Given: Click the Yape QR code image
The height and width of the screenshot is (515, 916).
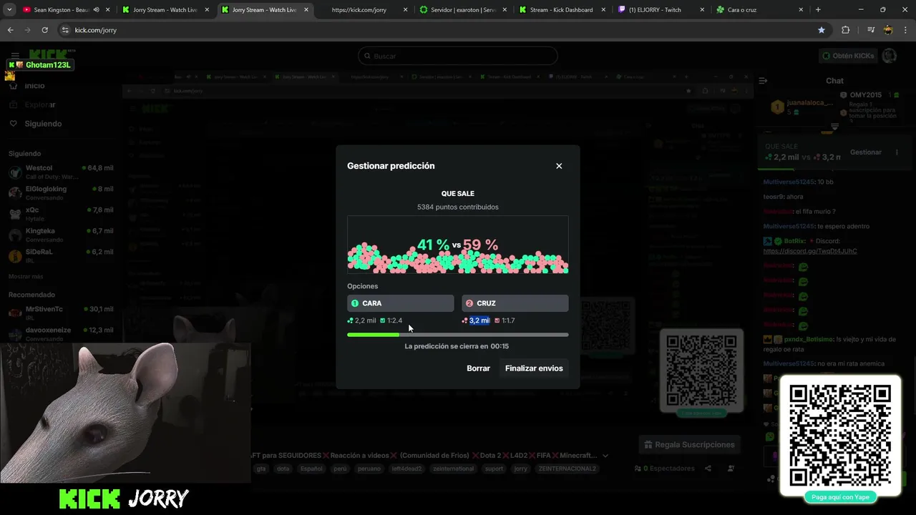Looking at the screenshot, I should 840,436.
